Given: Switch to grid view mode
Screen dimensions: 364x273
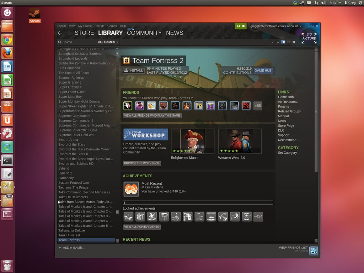Looking at the screenshot, I should click(294, 42).
